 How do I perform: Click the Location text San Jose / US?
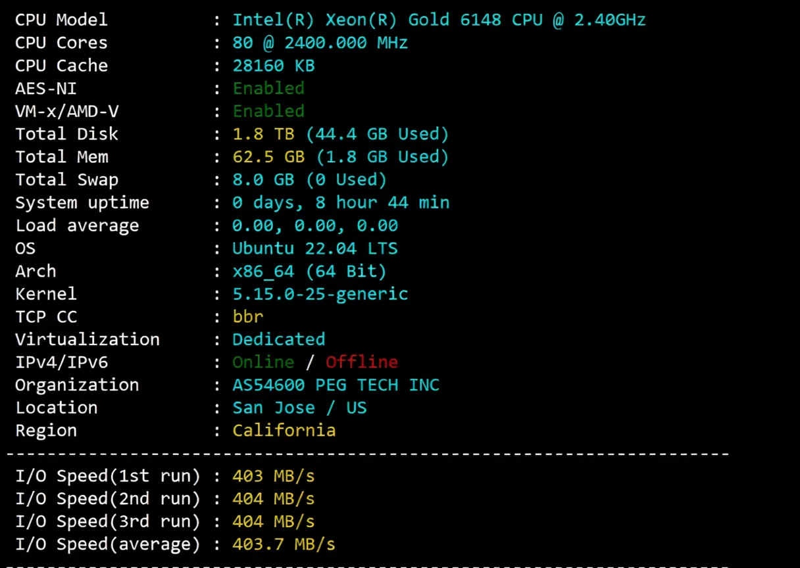[x=299, y=408]
